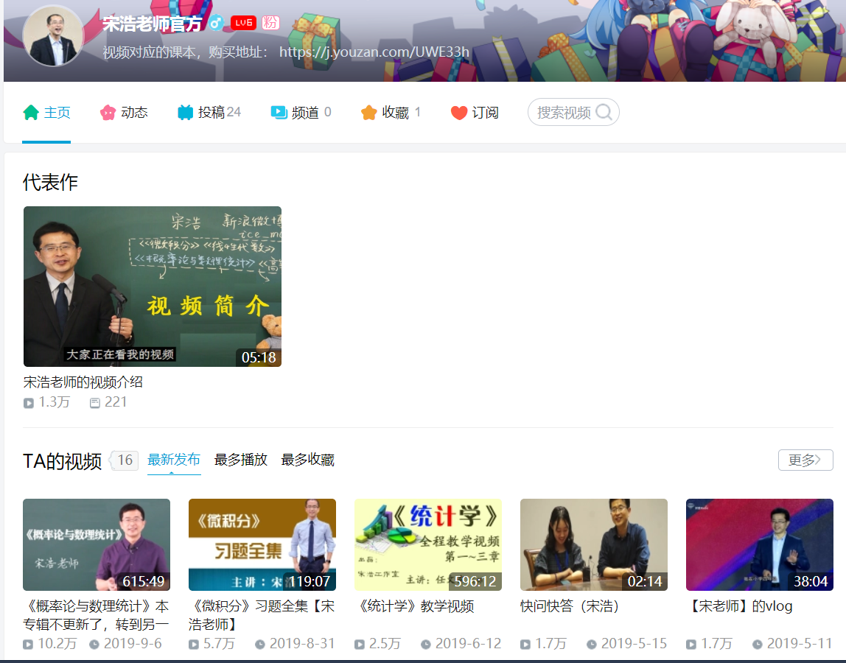The height and width of the screenshot is (663, 846).
Task: Open title 《概率论与数理统计》本专辑不更新了
Action: (x=97, y=615)
